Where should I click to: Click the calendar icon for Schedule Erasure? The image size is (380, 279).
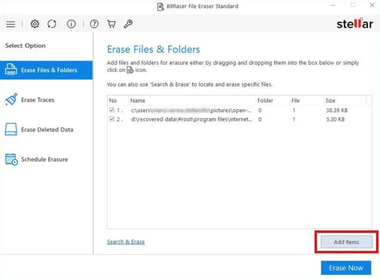point(12,159)
